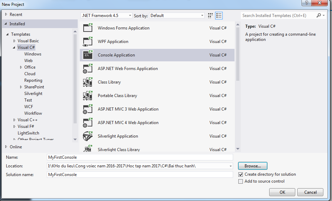Click the tree panel scroll down arrow

point(75,139)
